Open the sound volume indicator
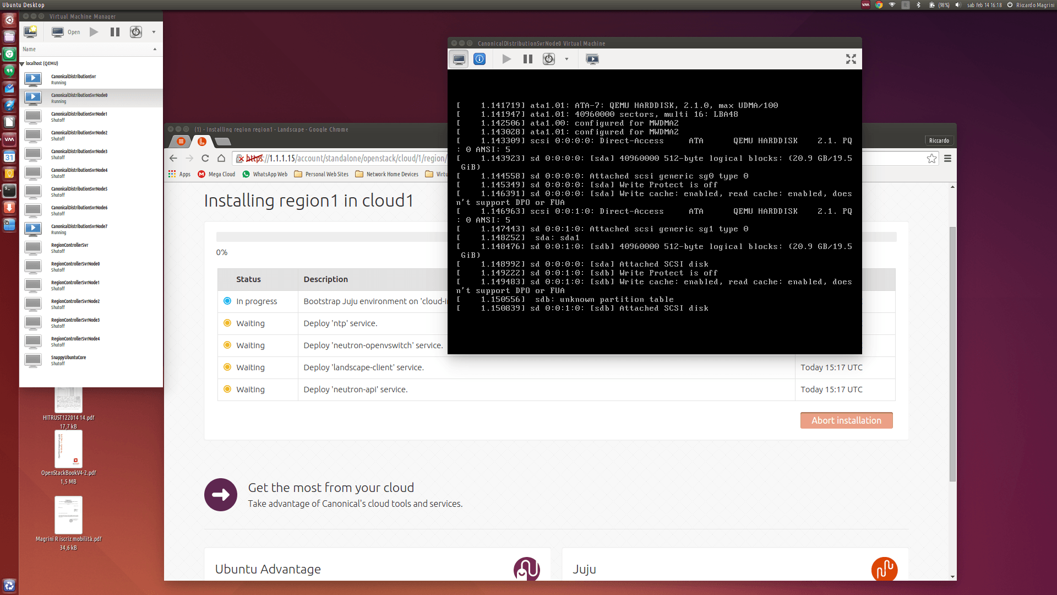The image size is (1057, 595). pyautogui.click(x=958, y=5)
